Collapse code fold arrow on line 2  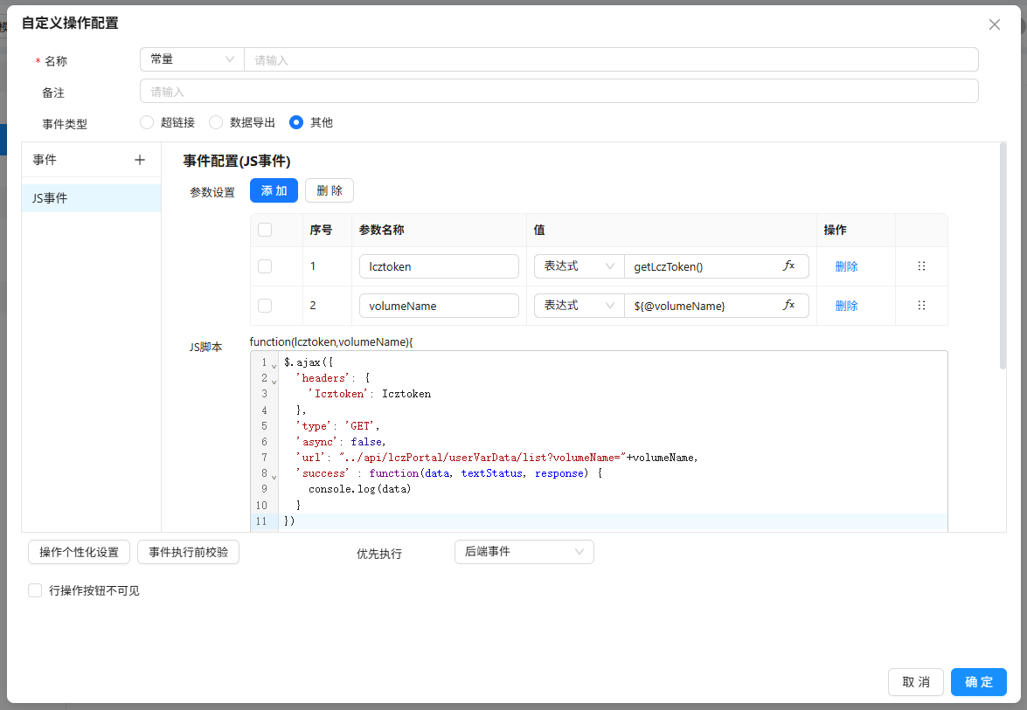[x=274, y=381]
